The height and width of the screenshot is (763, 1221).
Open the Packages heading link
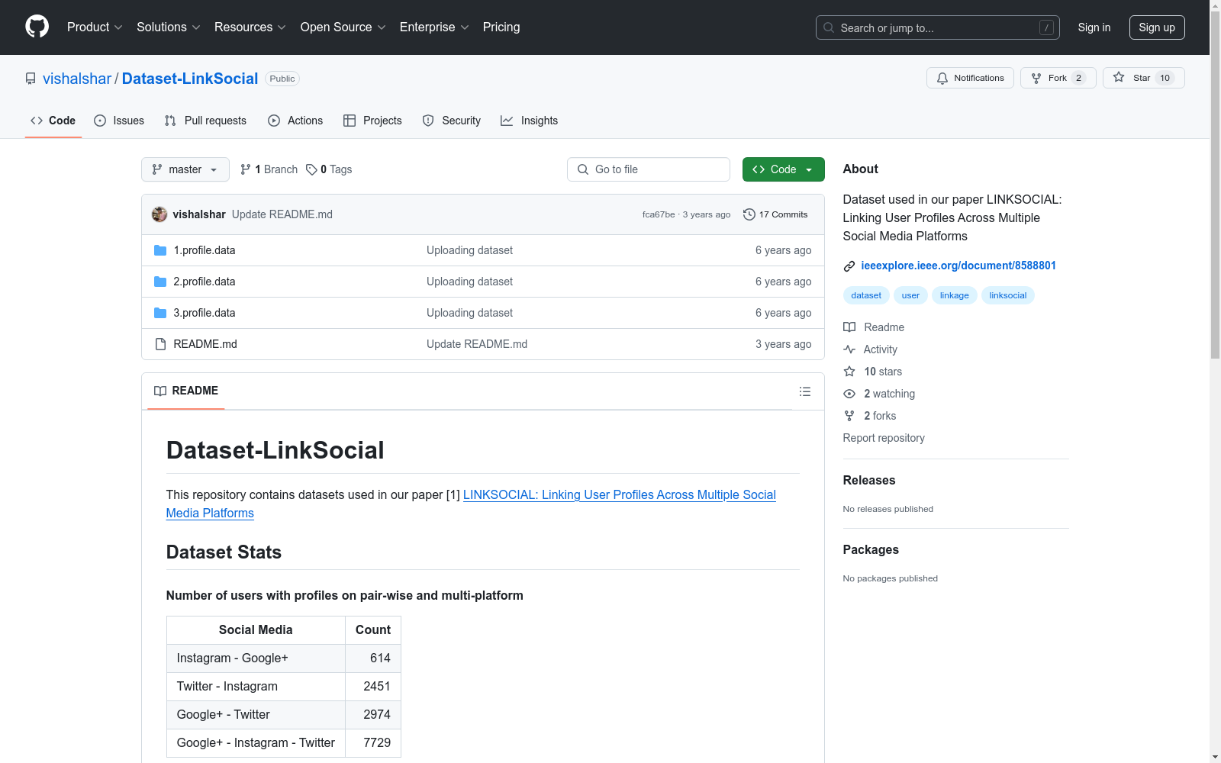(x=871, y=549)
